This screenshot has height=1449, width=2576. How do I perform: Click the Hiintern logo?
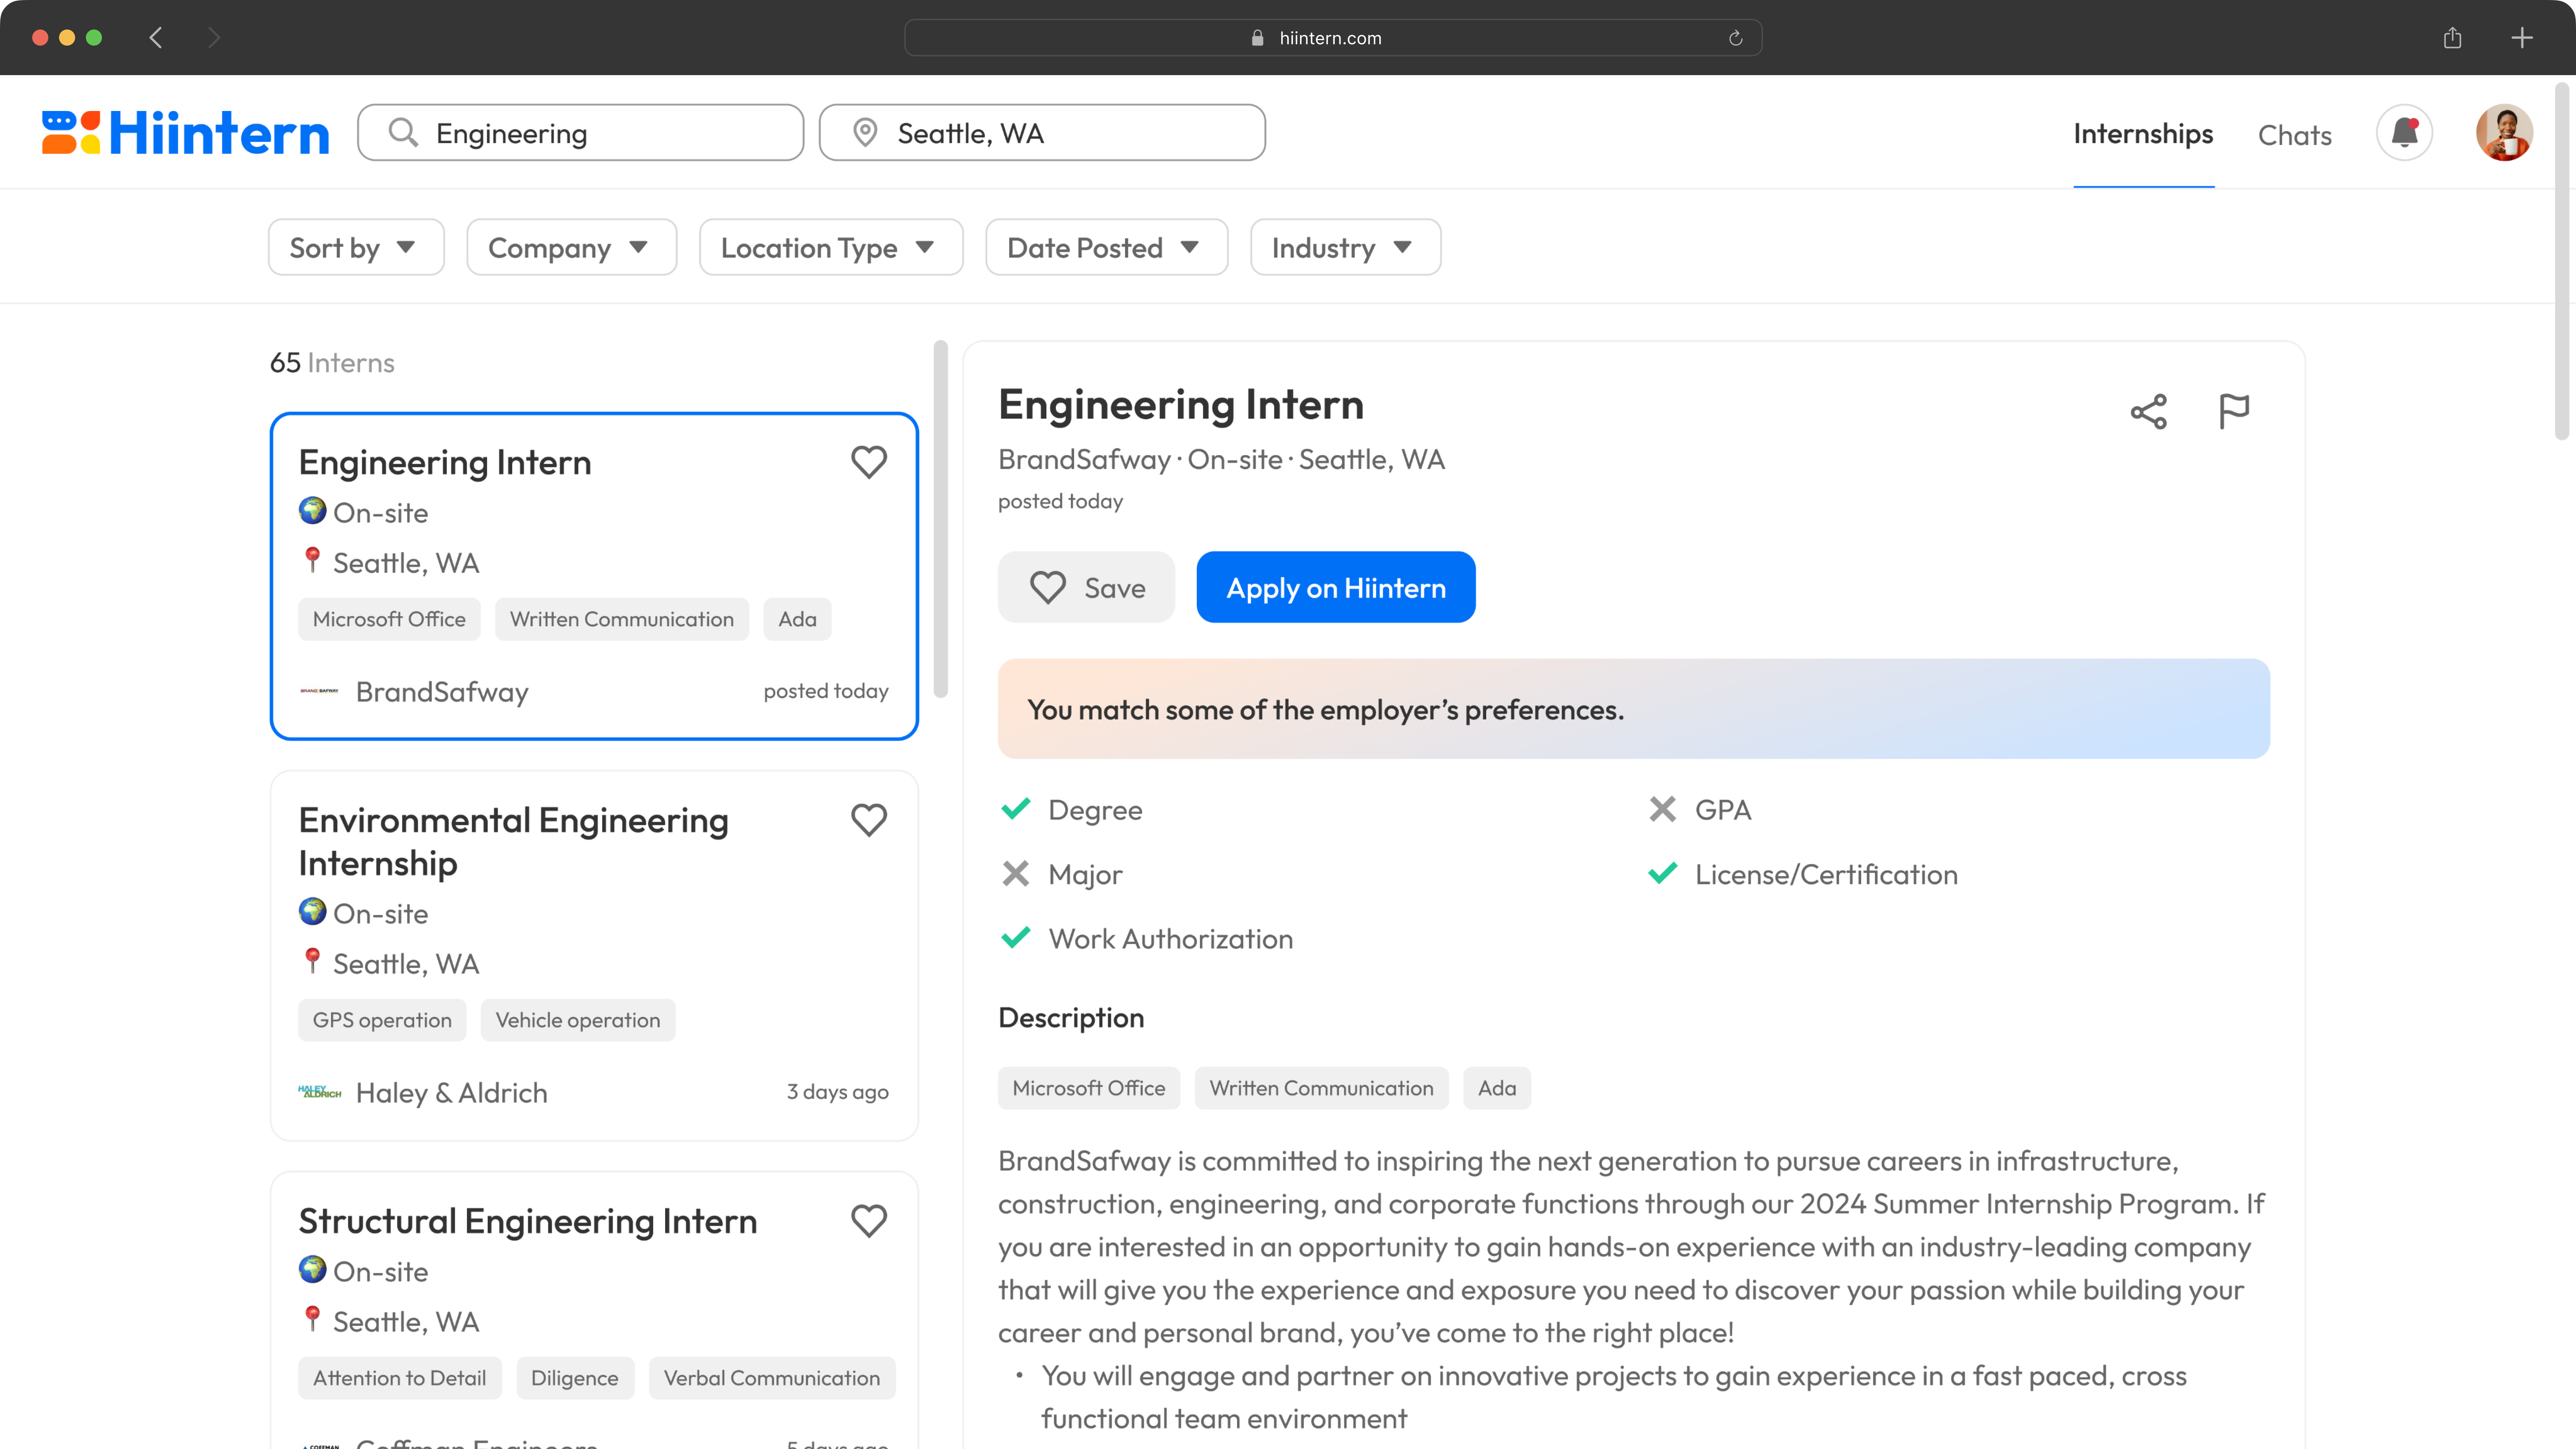tap(185, 133)
